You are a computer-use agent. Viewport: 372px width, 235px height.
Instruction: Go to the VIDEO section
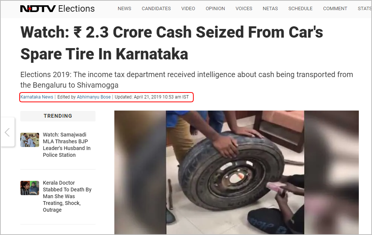188,9
